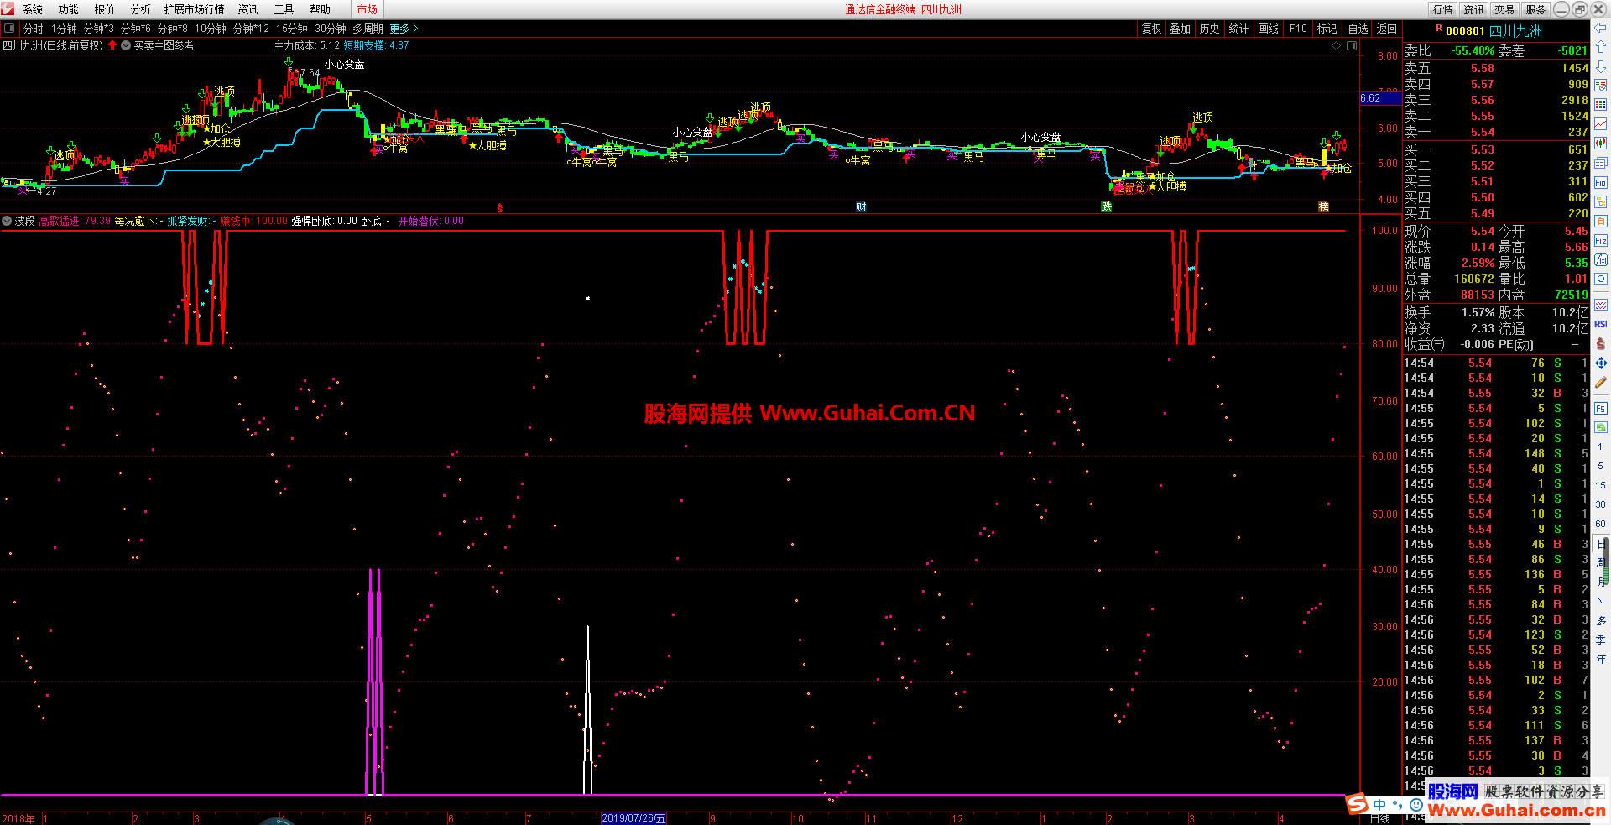Open the 叠加 overlay options

pyautogui.click(x=1181, y=29)
